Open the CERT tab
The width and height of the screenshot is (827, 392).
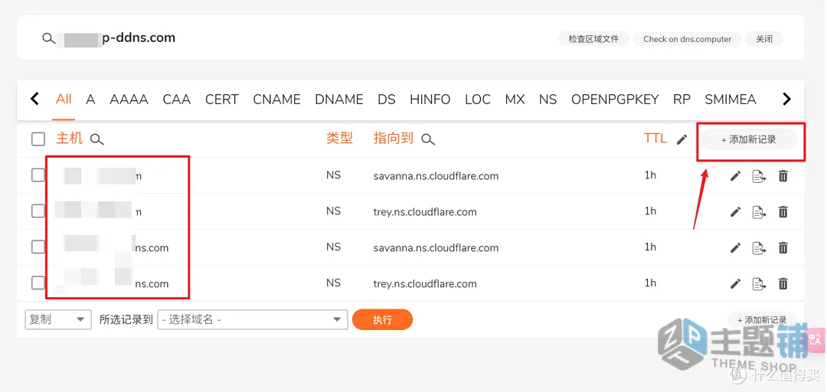(221, 100)
